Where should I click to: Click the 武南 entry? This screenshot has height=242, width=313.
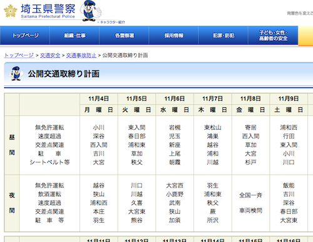pyautogui.click(x=175, y=203)
